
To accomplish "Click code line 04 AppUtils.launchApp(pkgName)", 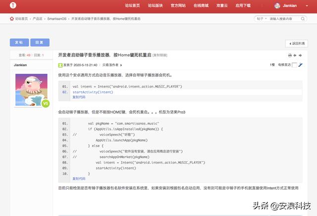I will [x=121, y=140].
